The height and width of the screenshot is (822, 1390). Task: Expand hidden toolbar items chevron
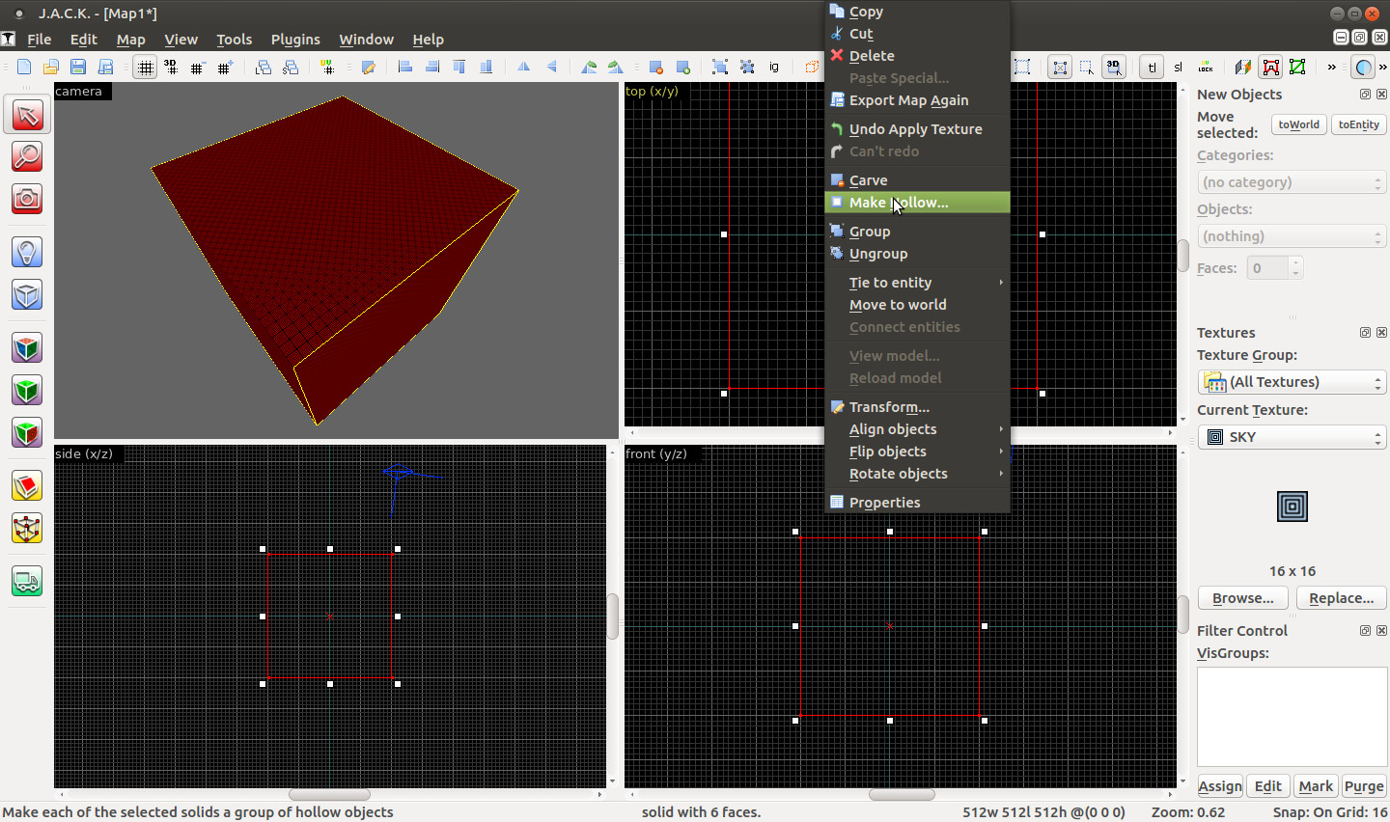click(1332, 67)
